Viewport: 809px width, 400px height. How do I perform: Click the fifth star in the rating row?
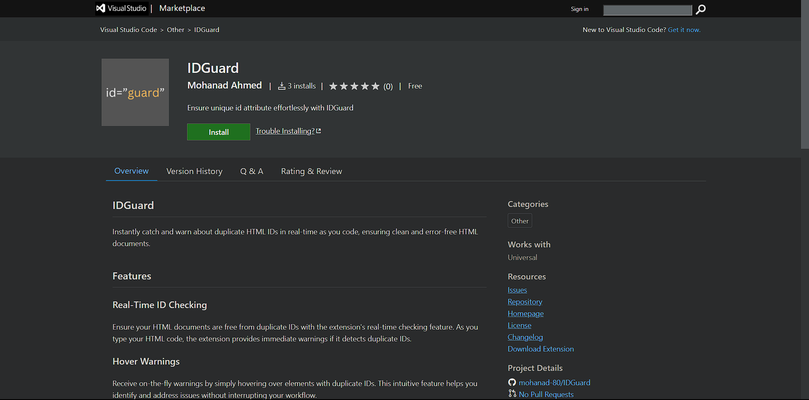(x=375, y=86)
